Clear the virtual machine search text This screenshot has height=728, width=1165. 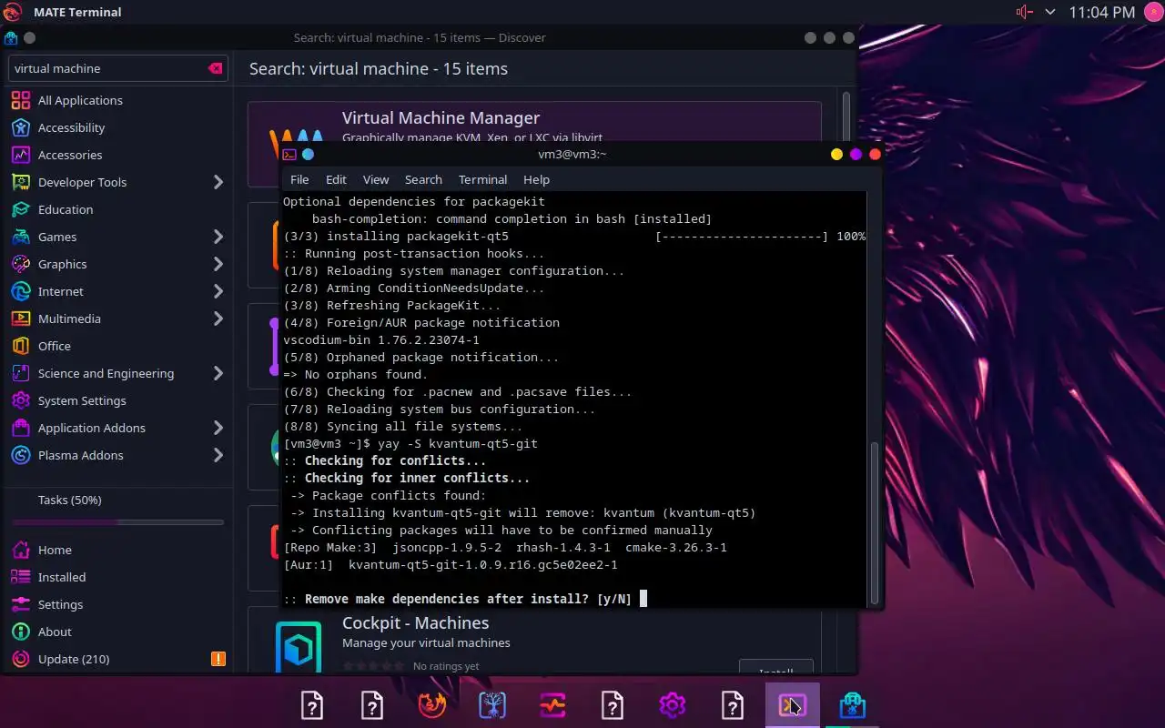tap(215, 68)
